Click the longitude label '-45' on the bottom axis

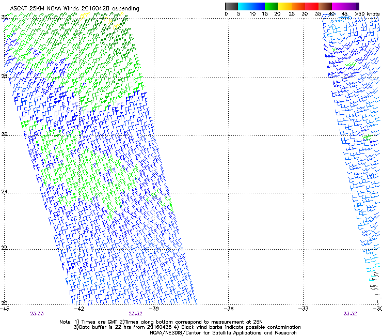coord(5,309)
